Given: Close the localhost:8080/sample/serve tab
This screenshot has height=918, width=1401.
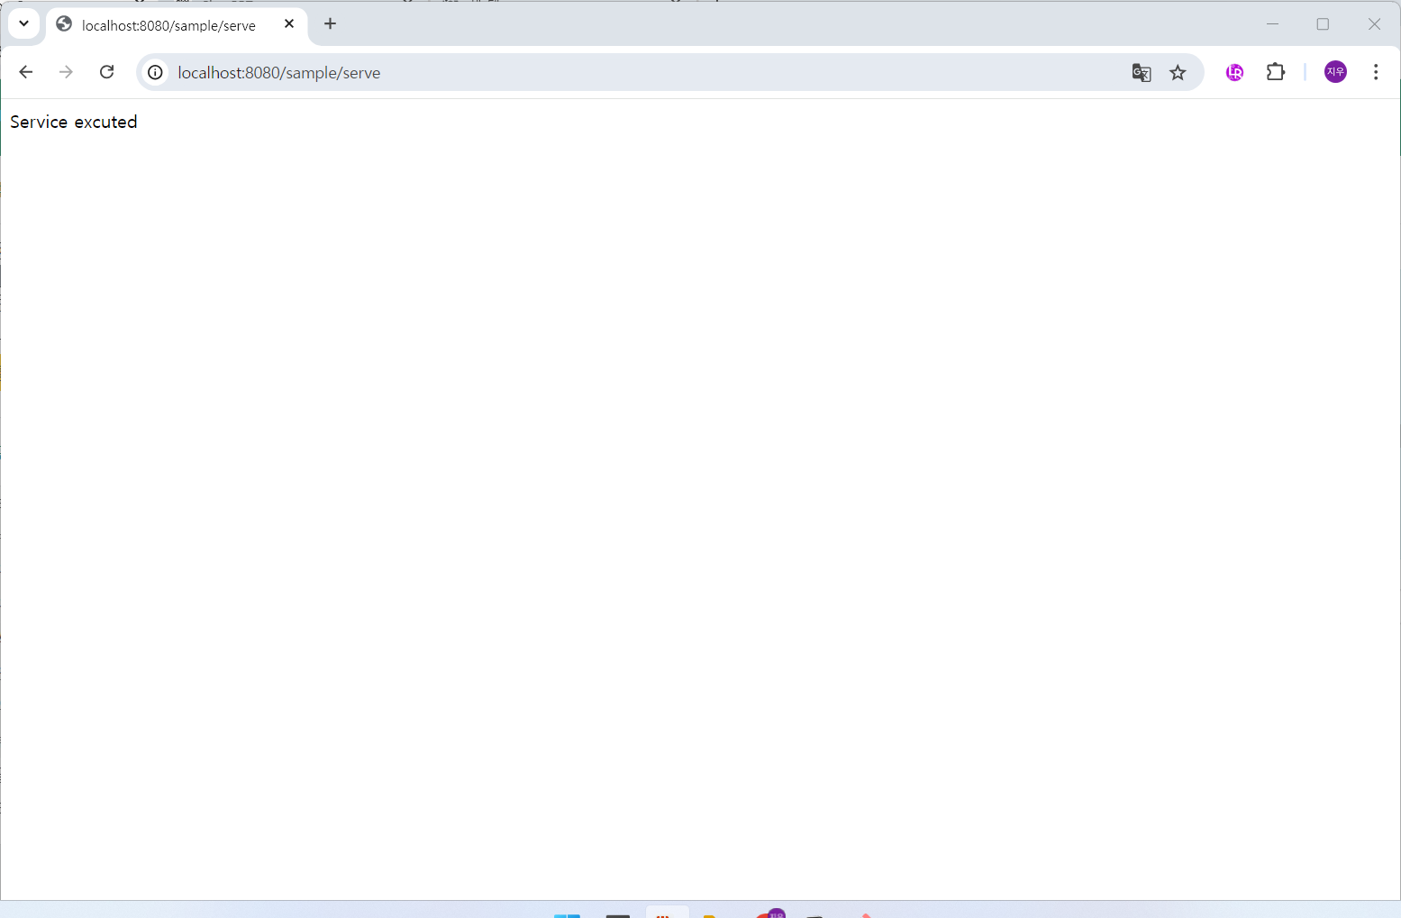Looking at the screenshot, I should pos(289,24).
